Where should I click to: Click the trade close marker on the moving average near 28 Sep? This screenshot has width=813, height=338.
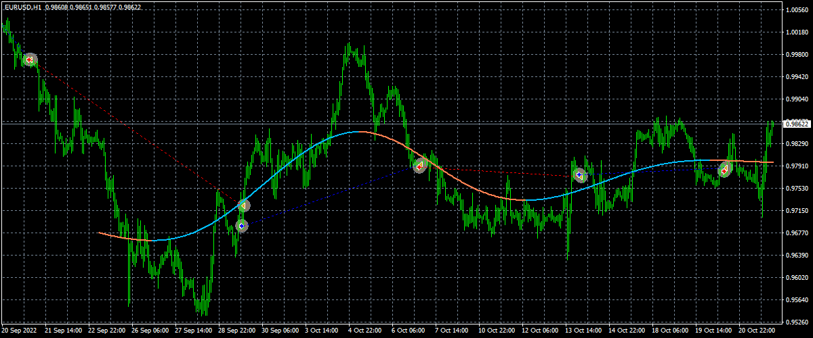[243, 205]
